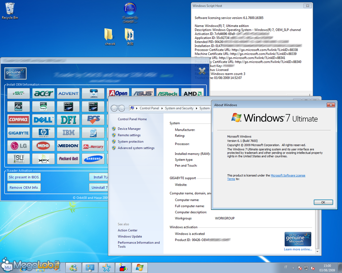Select the HP Invent OEM logo
Image resolution: width=342 pixels, height=273 pixels.
[x=43, y=133]
